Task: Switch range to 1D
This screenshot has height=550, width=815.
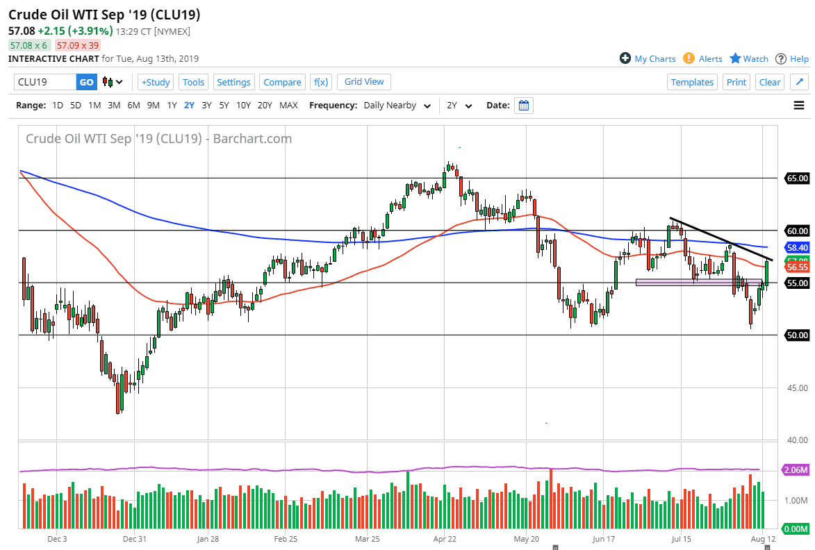Action: (x=57, y=105)
